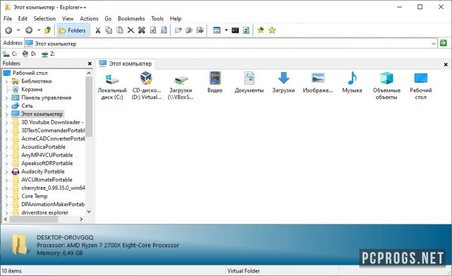Open Search with the magnifier icon
The height and width of the screenshot is (276, 452).
(x=164, y=30)
